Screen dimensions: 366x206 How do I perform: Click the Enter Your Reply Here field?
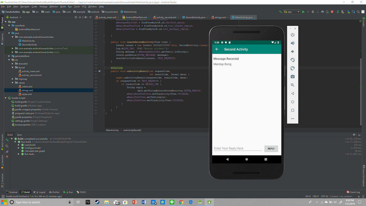(238, 148)
